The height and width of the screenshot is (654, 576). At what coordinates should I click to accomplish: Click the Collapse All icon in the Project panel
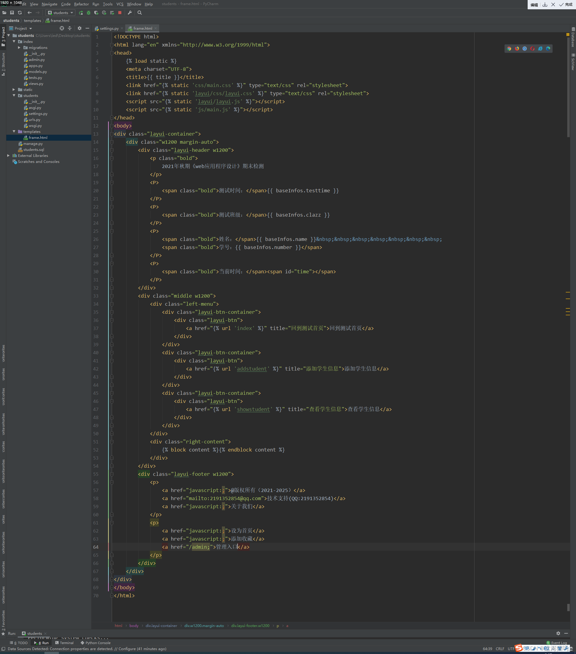(x=69, y=28)
